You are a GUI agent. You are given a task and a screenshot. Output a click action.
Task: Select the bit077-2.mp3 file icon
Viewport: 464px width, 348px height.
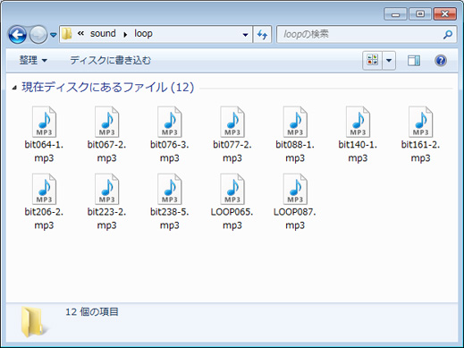click(232, 122)
